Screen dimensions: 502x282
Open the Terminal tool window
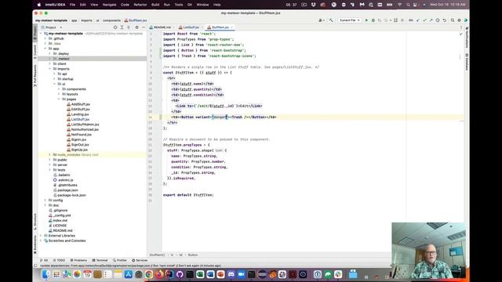click(100, 260)
